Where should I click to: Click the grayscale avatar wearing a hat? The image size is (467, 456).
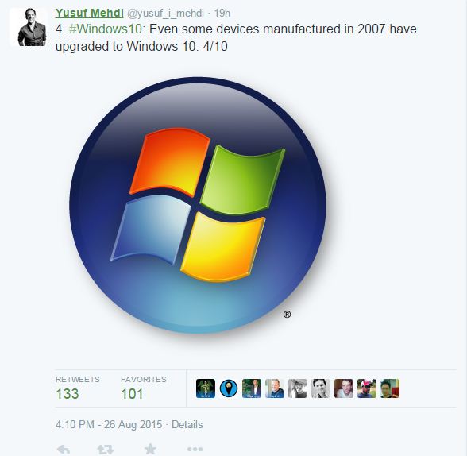click(298, 388)
